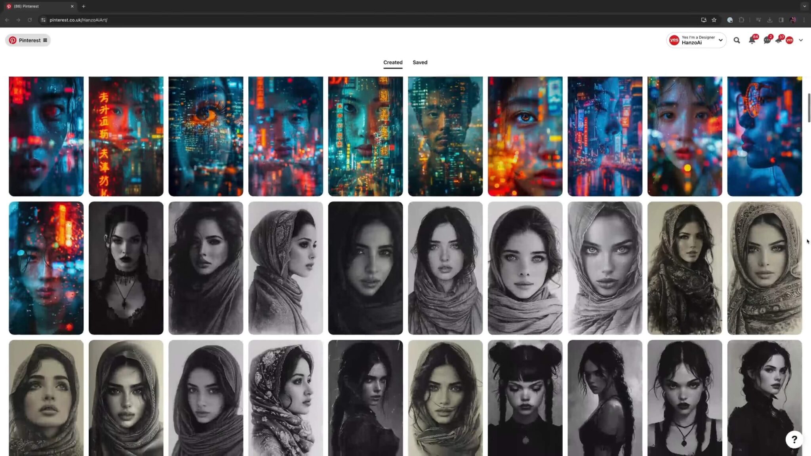
Task: Select the Created tab
Action: coord(392,62)
